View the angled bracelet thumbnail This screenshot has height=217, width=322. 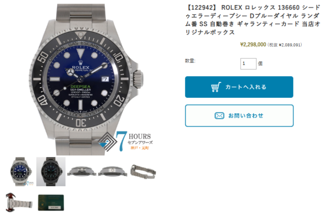[143, 172]
